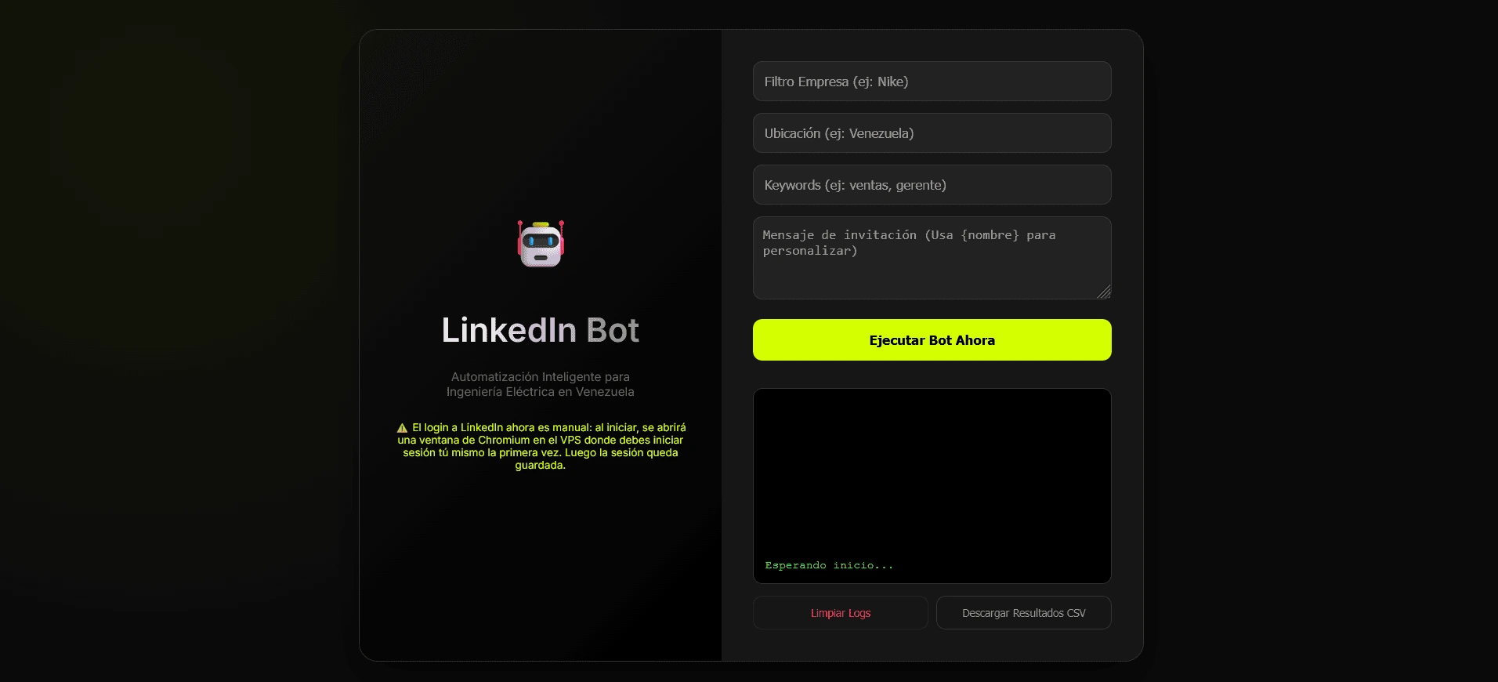The height and width of the screenshot is (682, 1498).
Task: Click the Mensaje de invitación textarea
Action: (932, 258)
